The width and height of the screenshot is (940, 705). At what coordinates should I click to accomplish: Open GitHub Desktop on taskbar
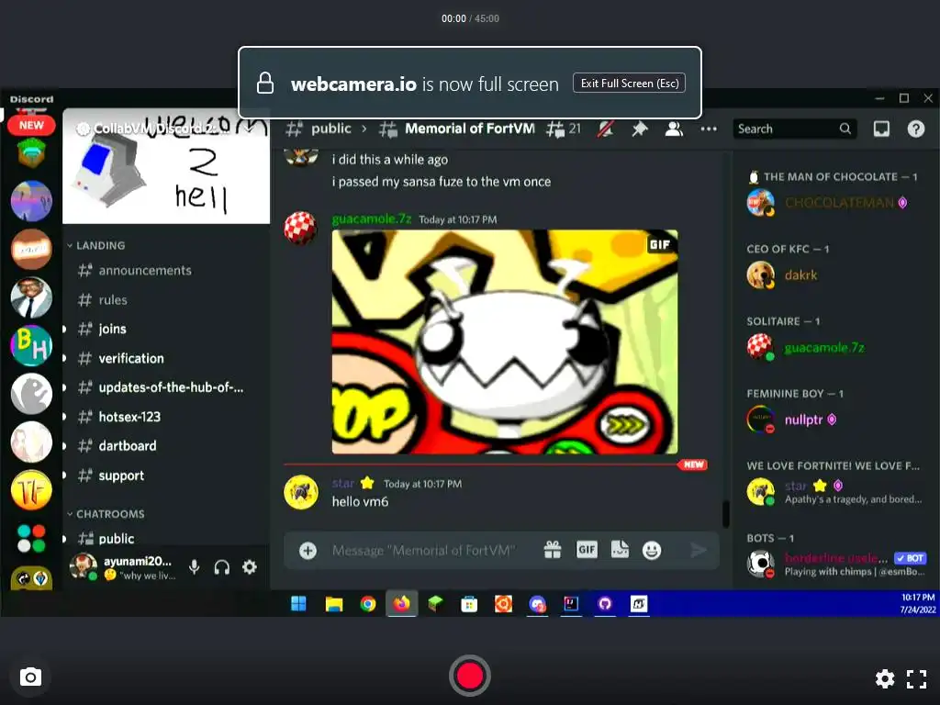click(x=605, y=604)
